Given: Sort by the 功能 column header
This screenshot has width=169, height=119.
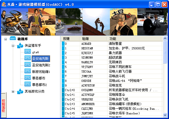Looking at the screenshot, I should (134, 39).
